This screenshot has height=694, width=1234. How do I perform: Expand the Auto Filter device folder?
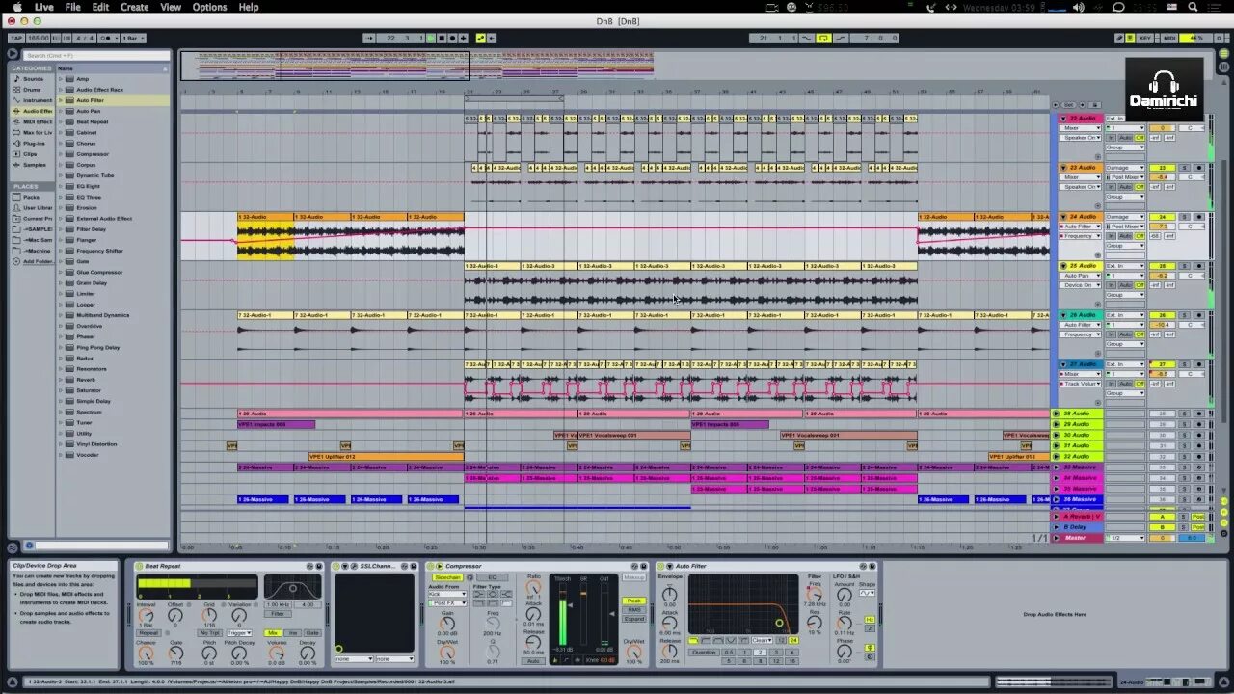61,100
